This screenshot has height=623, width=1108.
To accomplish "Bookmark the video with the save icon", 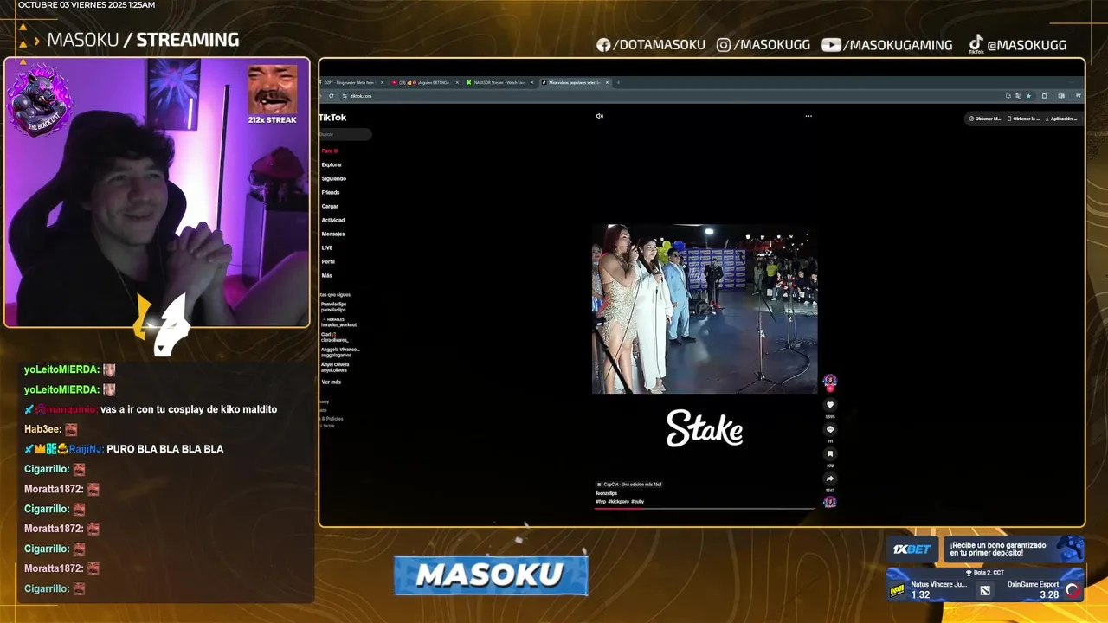I will click(x=830, y=453).
